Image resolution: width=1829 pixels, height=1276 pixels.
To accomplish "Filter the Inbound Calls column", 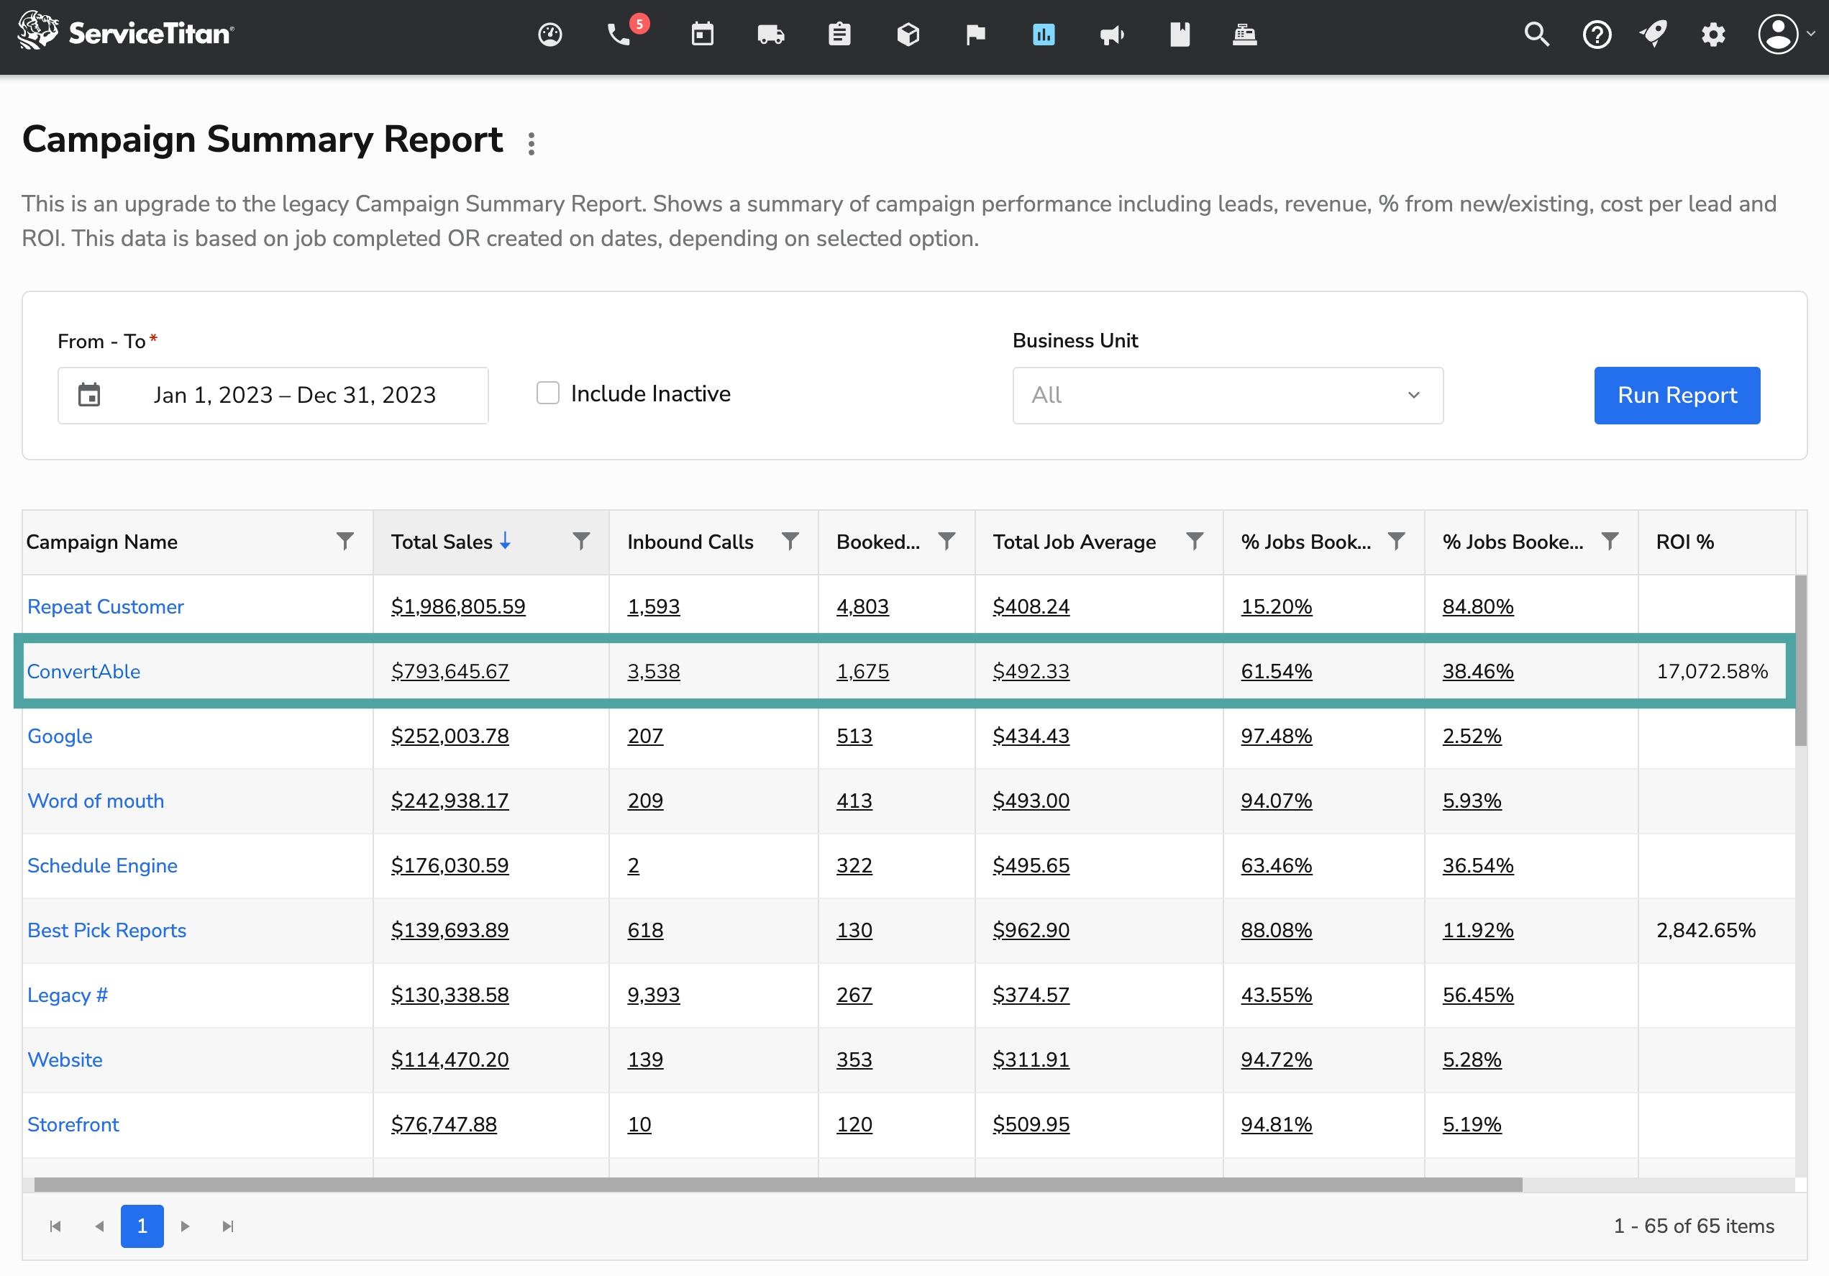I will 790,542.
